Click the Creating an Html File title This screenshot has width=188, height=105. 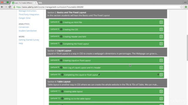(73, 22)
